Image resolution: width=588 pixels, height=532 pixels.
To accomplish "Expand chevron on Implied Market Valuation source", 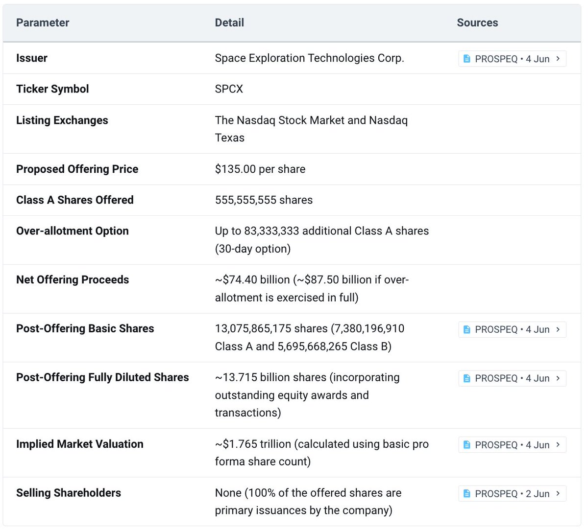I will 558,445.
